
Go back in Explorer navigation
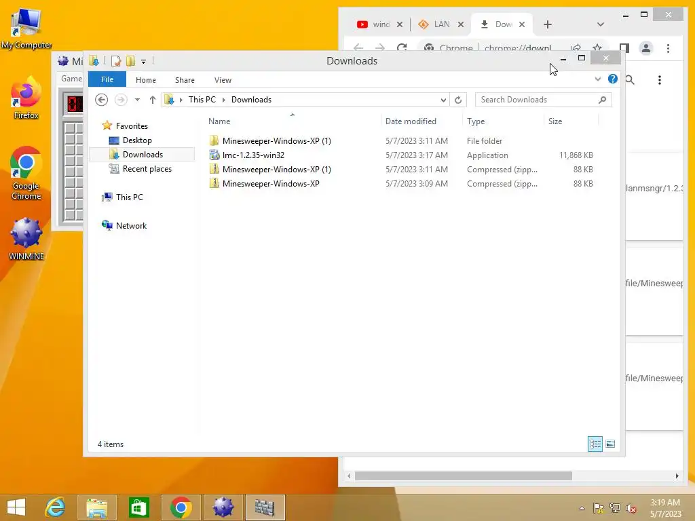point(102,100)
